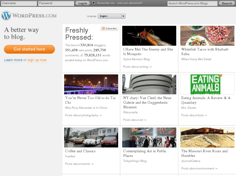
Task: Open Contemplating Art in Public Places title
Action: pos(145,153)
